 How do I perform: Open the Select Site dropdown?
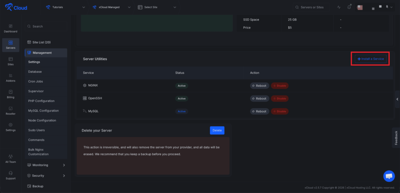point(157,7)
